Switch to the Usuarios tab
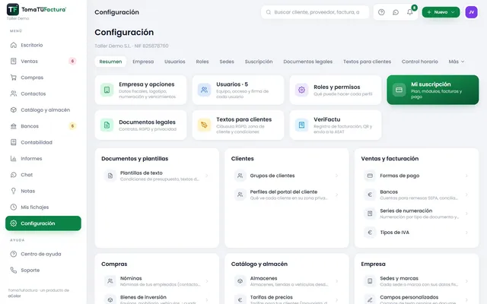Screen dimensions: 487x304 pyautogui.click(x=174, y=62)
